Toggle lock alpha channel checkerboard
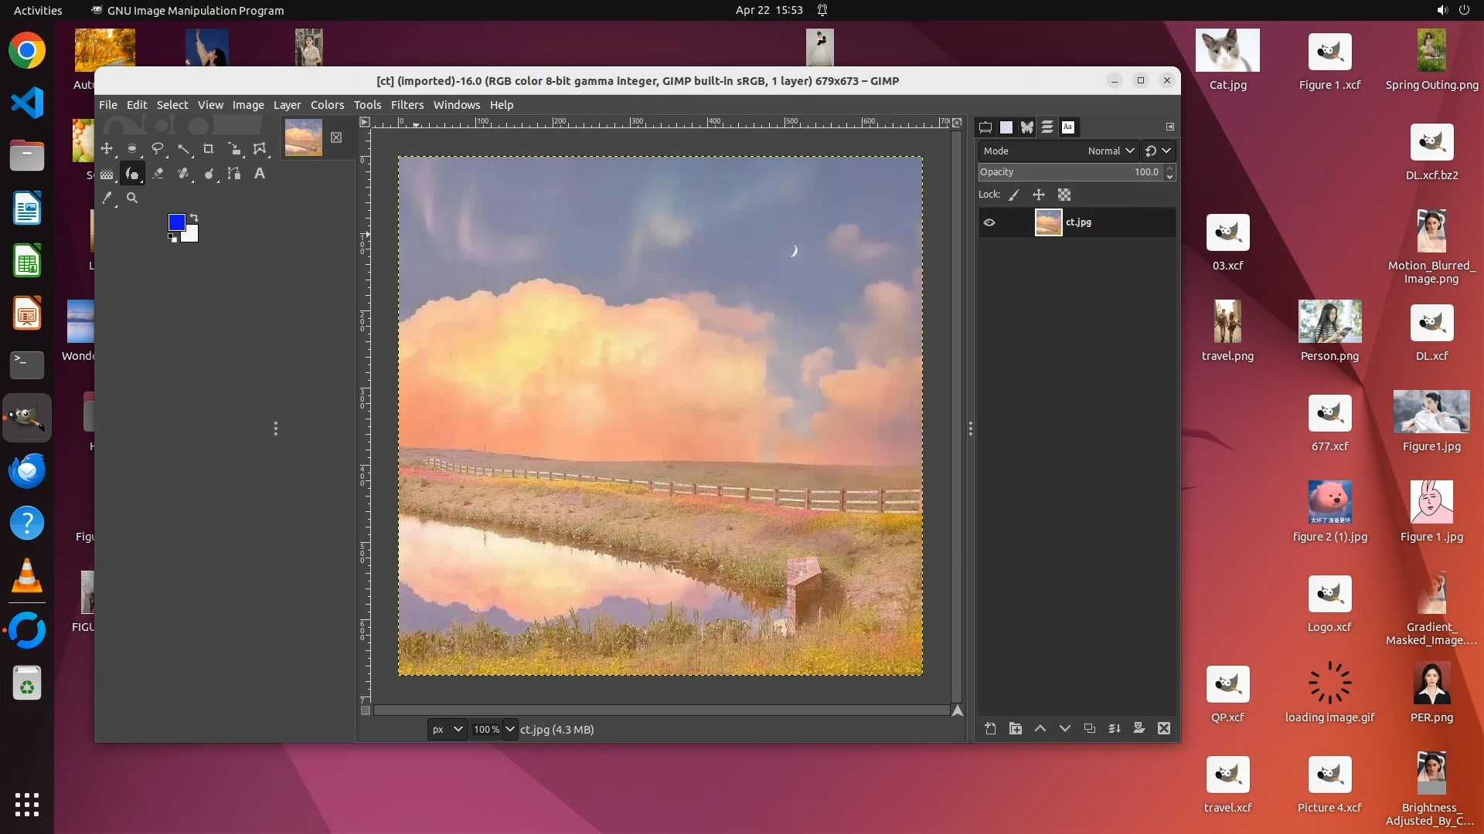1484x834 pixels. pyautogui.click(x=1064, y=195)
